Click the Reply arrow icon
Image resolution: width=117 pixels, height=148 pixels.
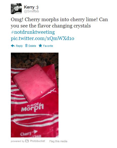pos(13,46)
